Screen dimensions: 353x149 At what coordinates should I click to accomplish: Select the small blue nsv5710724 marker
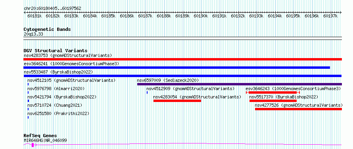pos(28,109)
